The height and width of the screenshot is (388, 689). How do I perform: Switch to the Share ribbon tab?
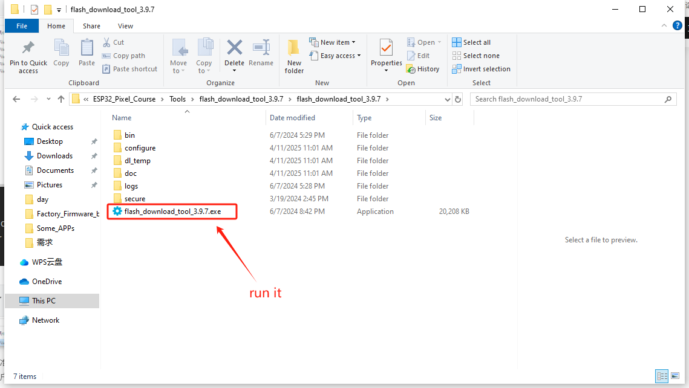tap(91, 26)
